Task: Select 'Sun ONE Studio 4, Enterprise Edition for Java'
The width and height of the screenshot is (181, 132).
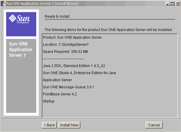Action: click(x=79, y=73)
